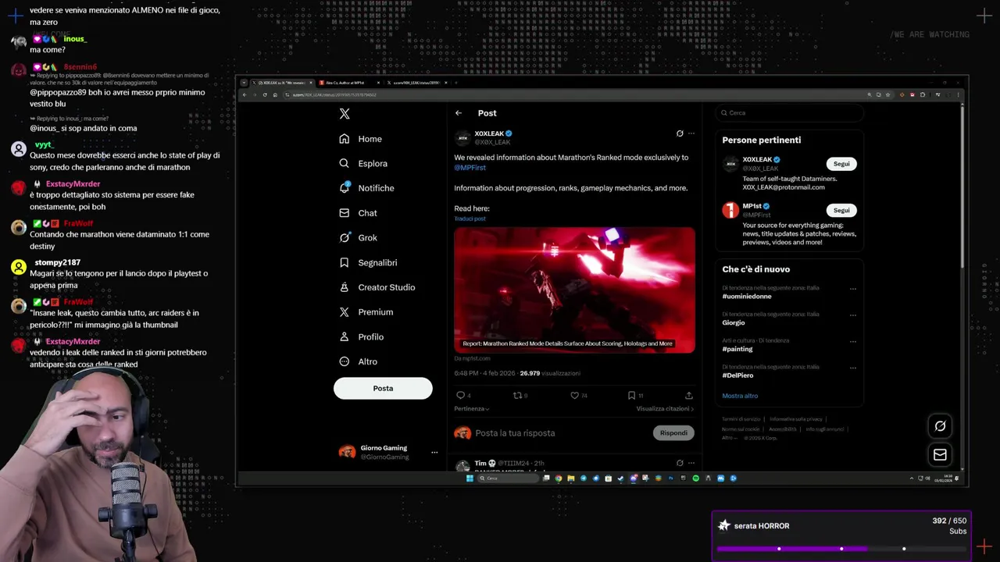This screenshot has height=562, width=1000.
Task: Open Notifiche notifications page
Action: tap(366, 188)
